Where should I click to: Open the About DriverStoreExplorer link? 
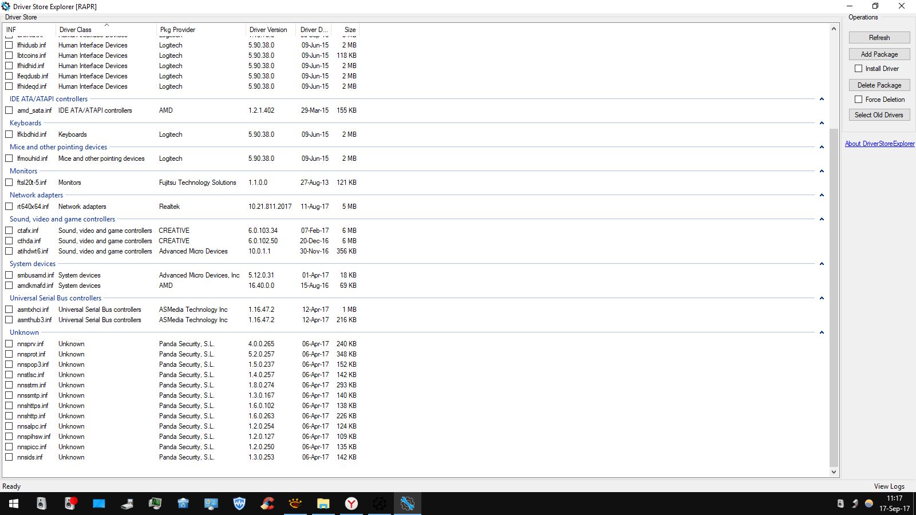880,144
